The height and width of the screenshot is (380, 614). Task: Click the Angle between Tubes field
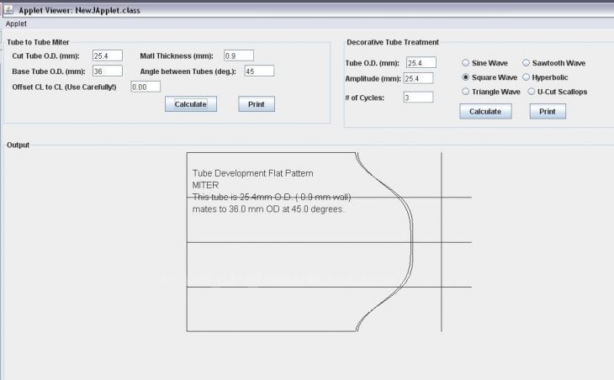point(259,71)
